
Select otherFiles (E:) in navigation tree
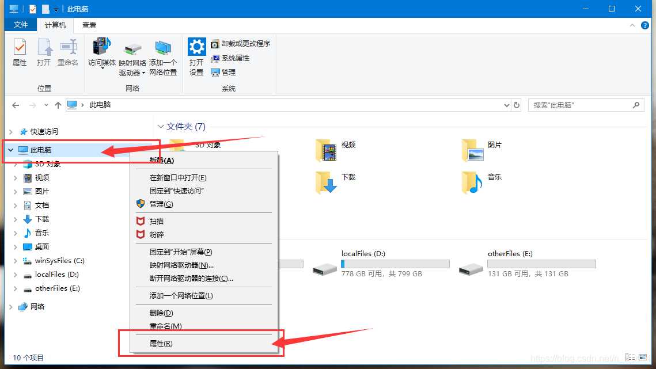(x=58, y=288)
